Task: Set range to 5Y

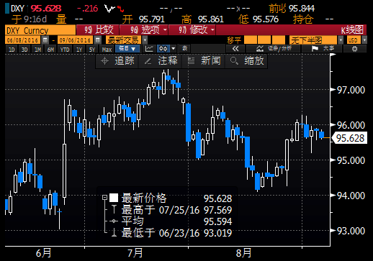Action: pyautogui.click(x=92, y=50)
